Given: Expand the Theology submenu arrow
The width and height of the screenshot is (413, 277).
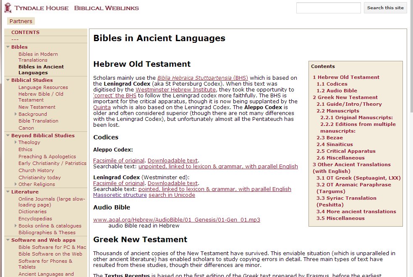Looking at the screenshot, I should [16, 142].
